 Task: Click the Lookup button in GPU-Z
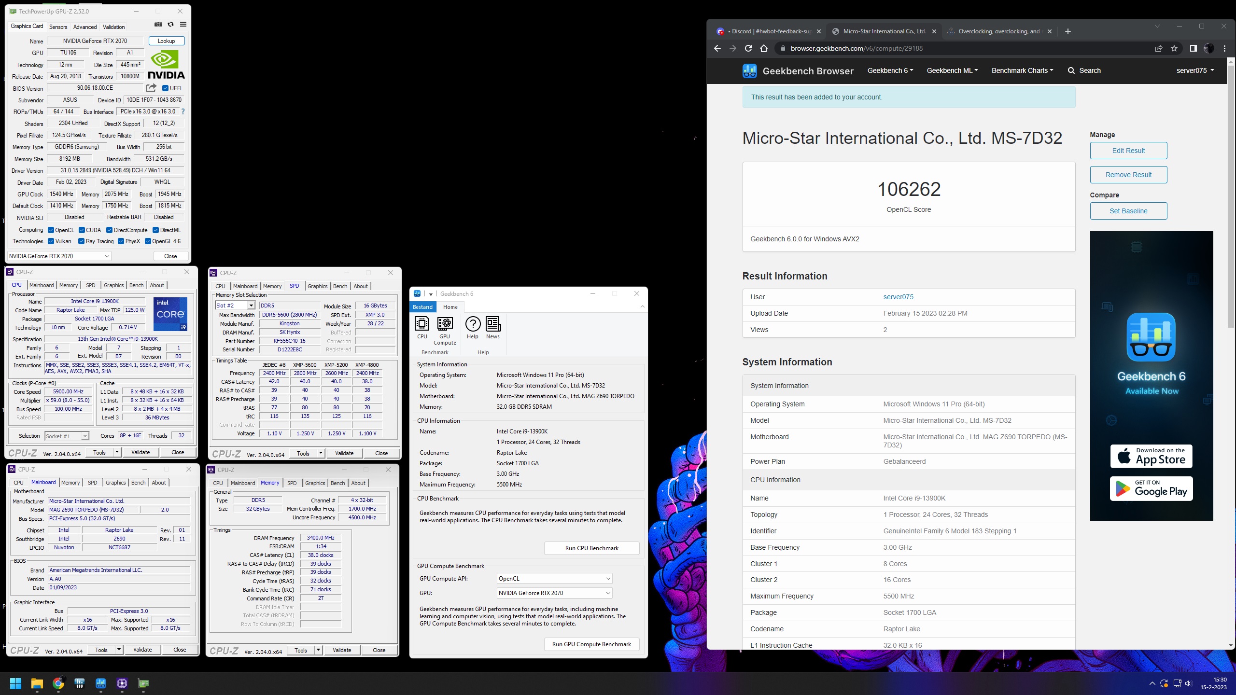(167, 41)
